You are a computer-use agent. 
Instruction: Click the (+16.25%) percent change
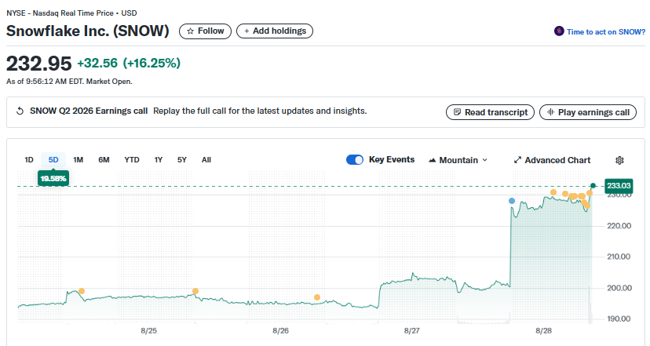[x=152, y=63]
